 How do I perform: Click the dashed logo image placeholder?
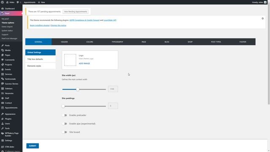[x=70, y=60]
